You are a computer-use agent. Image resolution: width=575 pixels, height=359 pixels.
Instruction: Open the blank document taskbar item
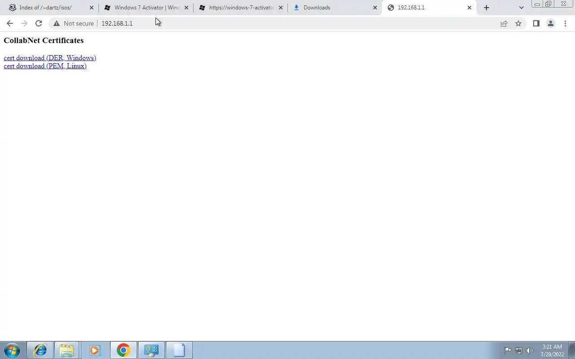179,350
